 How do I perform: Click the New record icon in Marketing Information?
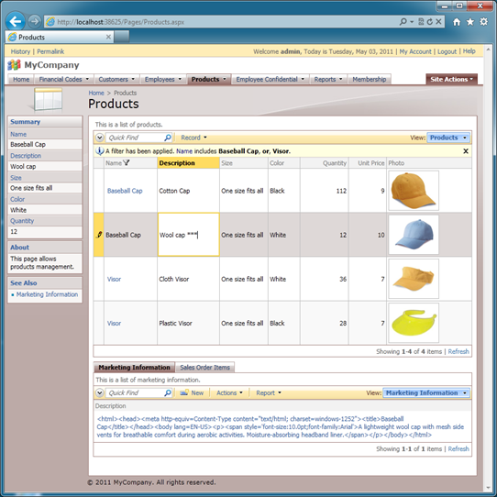tap(183, 392)
